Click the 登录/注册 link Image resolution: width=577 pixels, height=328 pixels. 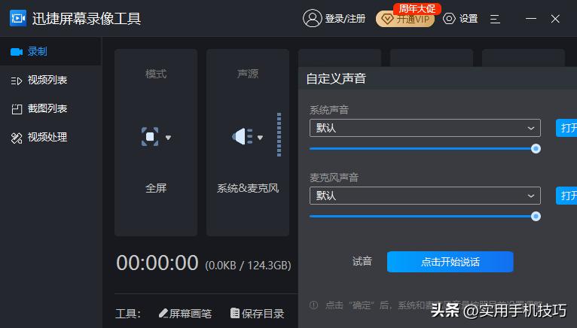[x=345, y=18]
